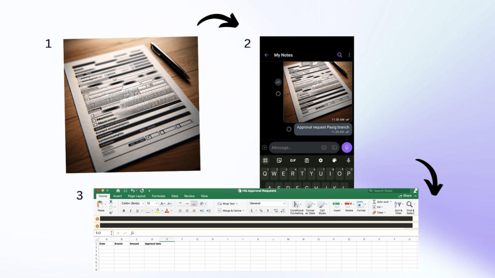
Task: Select top vertical alignment
Action: click(180, 204)
